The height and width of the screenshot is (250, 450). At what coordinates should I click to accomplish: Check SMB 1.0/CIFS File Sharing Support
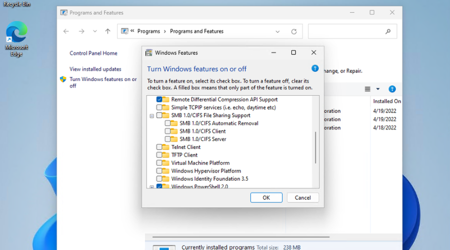(x=159, y=115)
